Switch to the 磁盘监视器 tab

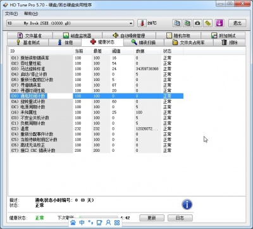pyautogui.click(x=77, y=35)
